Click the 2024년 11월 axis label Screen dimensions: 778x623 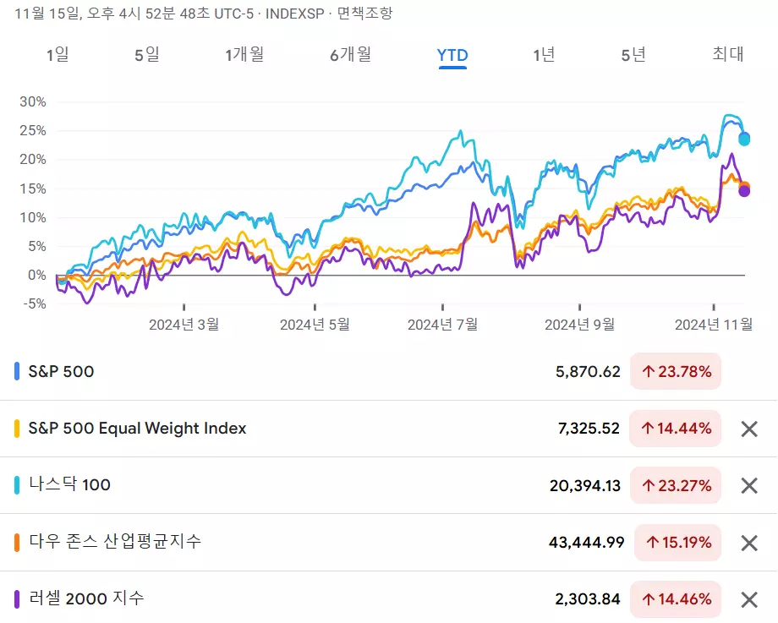coord(714,325)
